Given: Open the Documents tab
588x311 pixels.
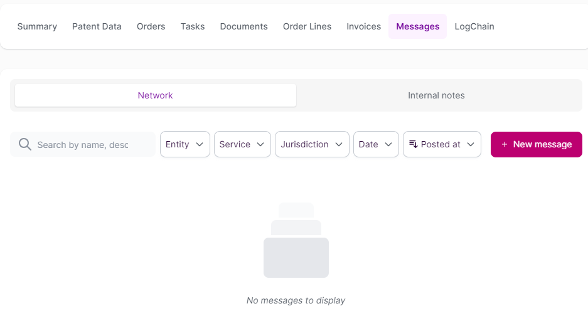Looking at the screenshot, I should coord(243,26).
